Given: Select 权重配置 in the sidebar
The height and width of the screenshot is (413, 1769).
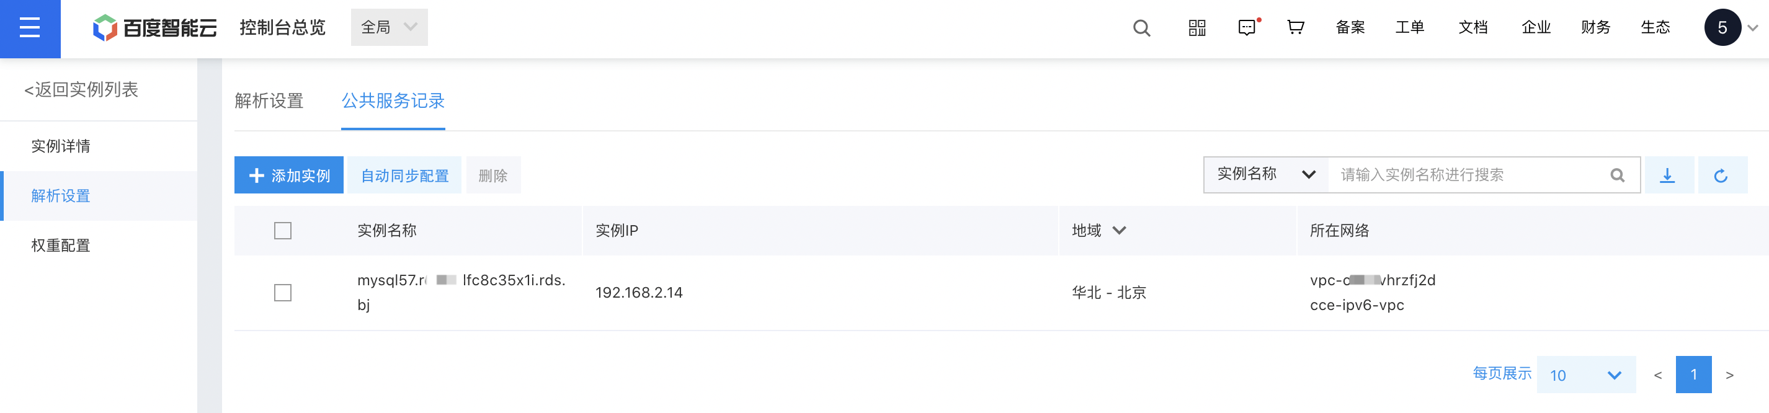Looking at the screenshot, I should 61,246.
